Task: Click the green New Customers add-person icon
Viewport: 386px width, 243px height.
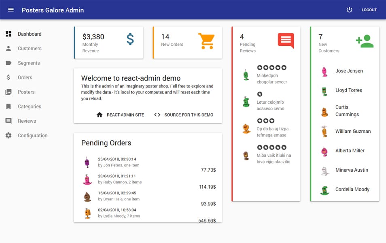Action: tap(364, 41)
